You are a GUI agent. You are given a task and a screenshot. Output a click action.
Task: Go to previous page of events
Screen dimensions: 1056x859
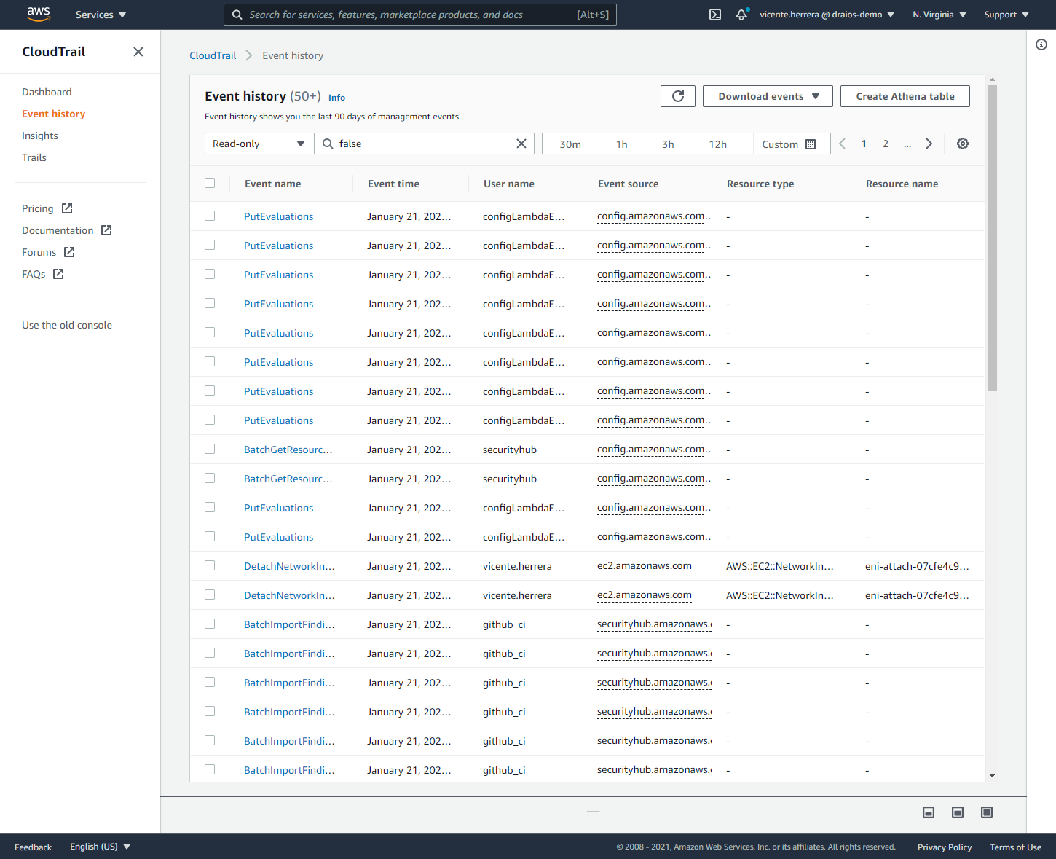pos(843,144)
